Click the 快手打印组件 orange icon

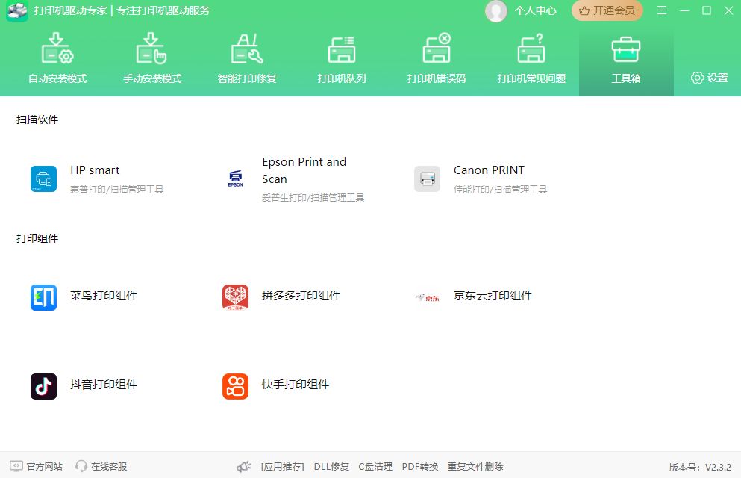click(235, 386)
